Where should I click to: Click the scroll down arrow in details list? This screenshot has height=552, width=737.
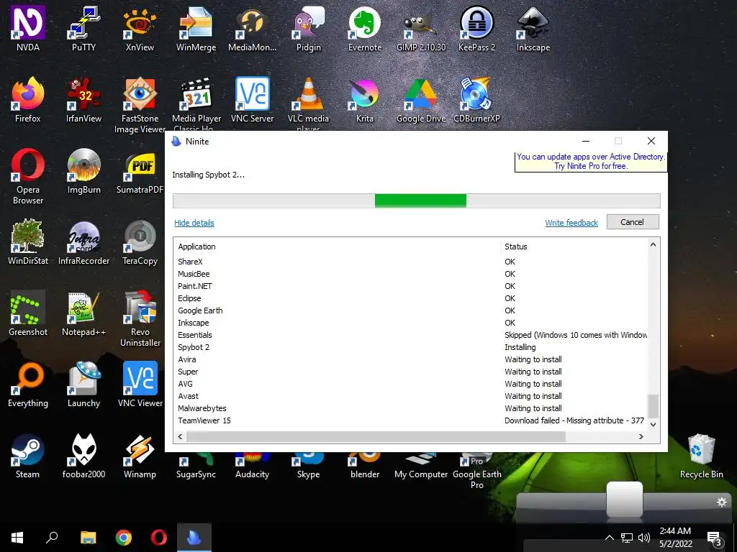click(653, 424)
